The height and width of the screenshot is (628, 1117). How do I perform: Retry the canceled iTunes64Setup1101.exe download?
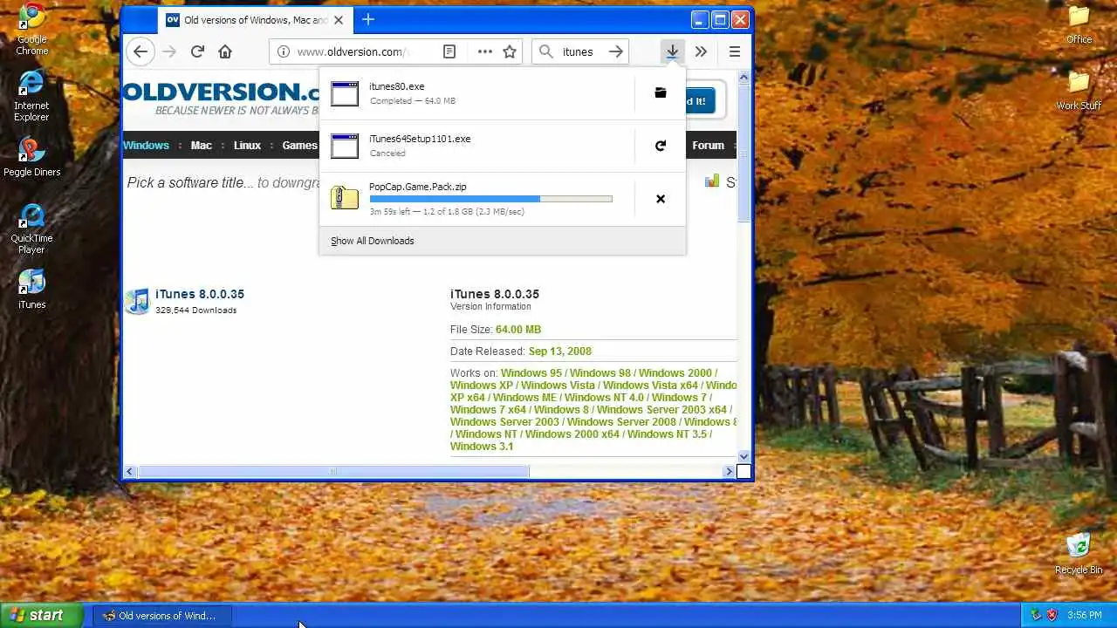tap(661, 146)
